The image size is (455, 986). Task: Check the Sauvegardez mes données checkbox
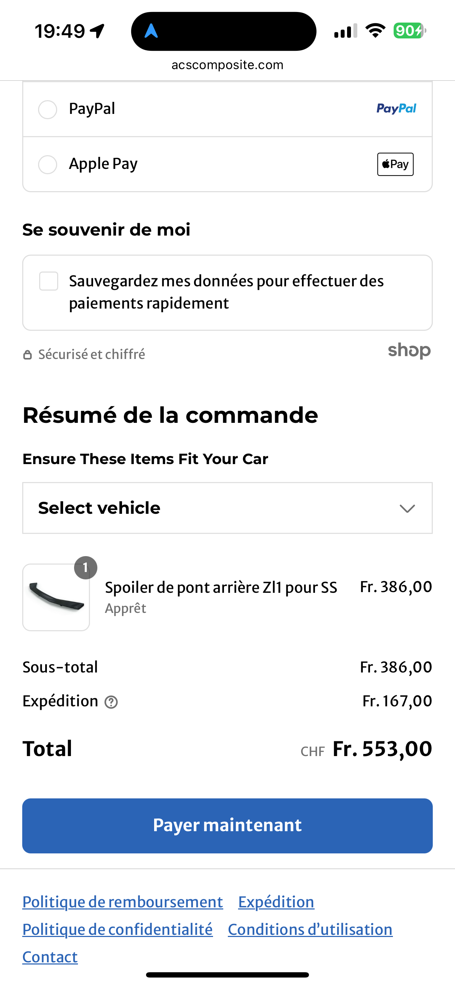(49, 281)
